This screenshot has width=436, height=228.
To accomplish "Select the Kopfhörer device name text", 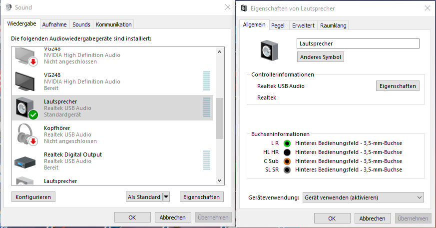I will click(57, 128).
